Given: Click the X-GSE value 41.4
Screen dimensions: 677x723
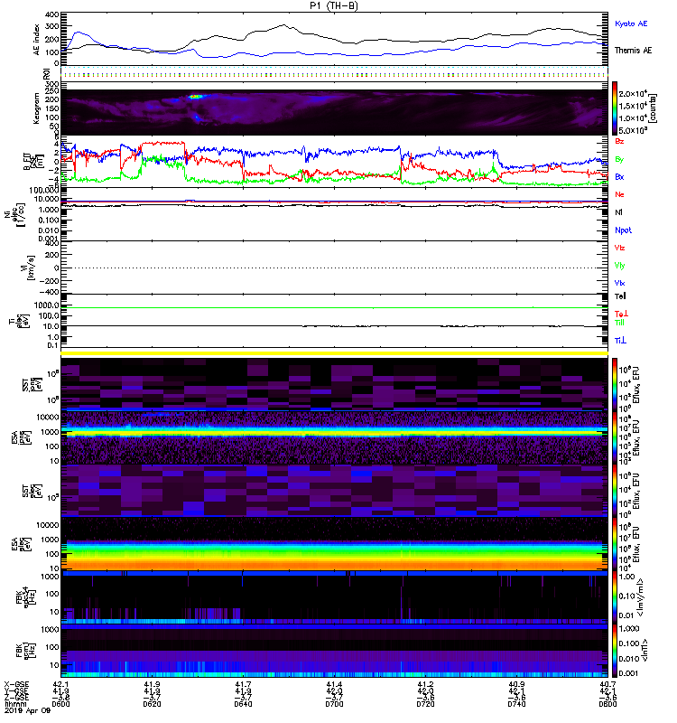Looking at the screenshot, I should [x=334, y=685].
